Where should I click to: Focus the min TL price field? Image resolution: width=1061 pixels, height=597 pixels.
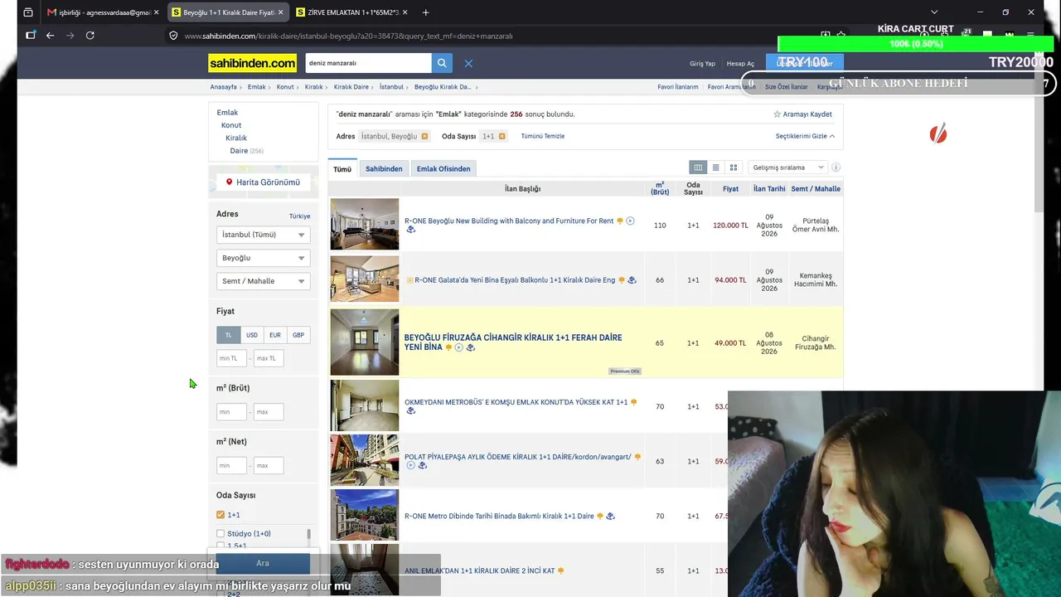tap(231, 358)
